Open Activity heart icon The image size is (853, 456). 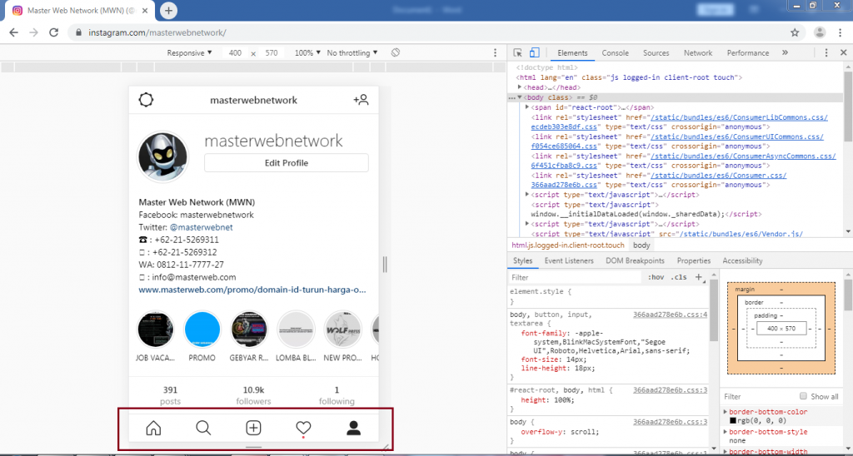coord(303,429)
